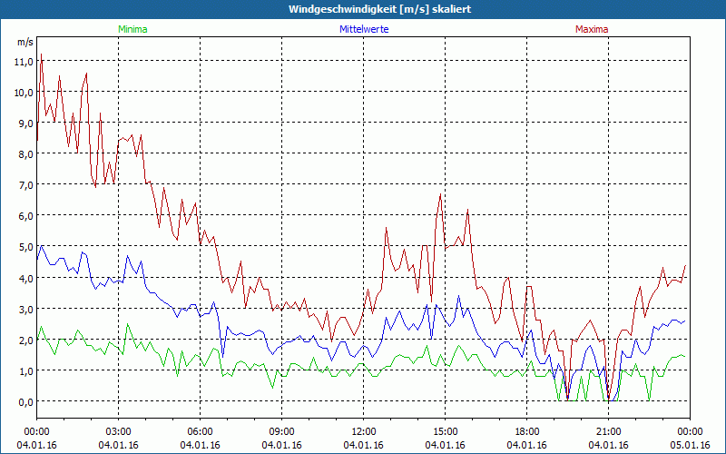Click the 03:00 time axis label
Image resolution: width=726 pixels, height=454 pixels.
tap(119, 432)
